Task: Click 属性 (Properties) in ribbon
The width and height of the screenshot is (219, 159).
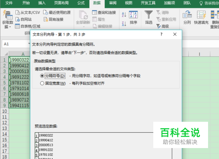Action: 99,19
